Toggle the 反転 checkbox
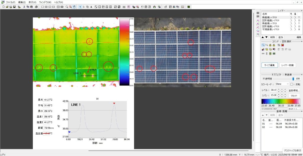 coord(292,84)
